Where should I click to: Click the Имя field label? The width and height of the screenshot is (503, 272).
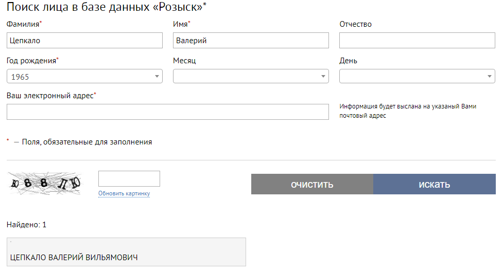[x=180, y=24]
